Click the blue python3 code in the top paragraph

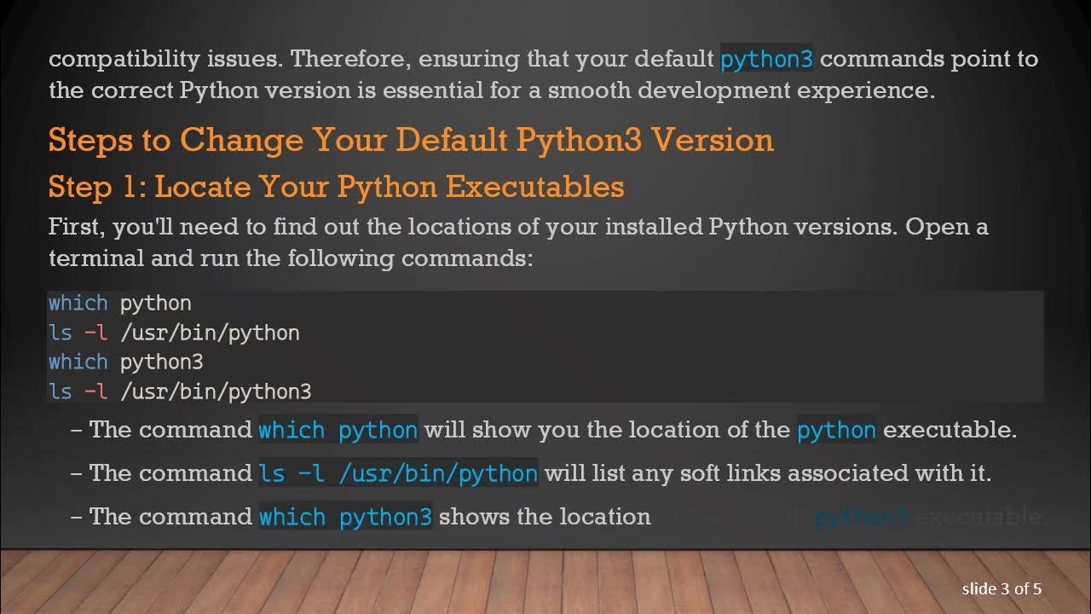click(x=766, y=59)
